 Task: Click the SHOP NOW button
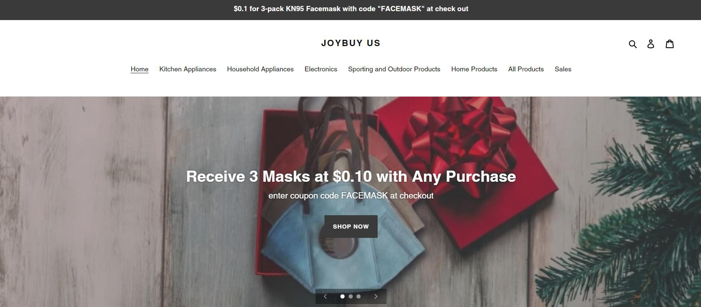coord(351,226)
